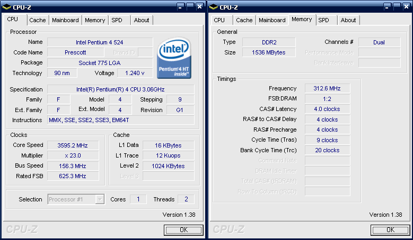
Task: Click the L1 Data value '16 KBytes'
Action: (168, 145)
